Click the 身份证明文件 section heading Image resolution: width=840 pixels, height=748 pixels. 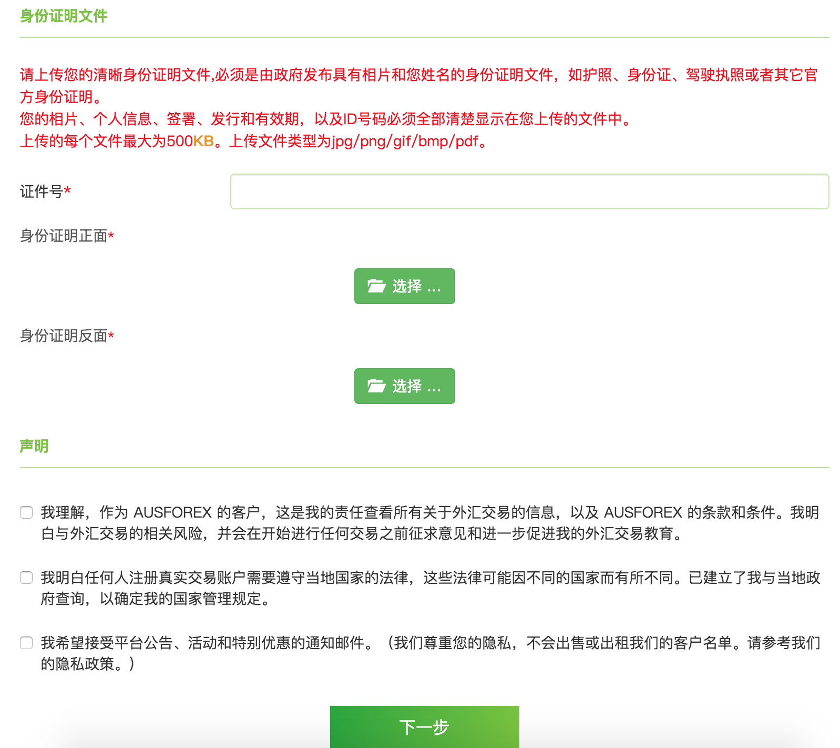click(x=64, y=16)
